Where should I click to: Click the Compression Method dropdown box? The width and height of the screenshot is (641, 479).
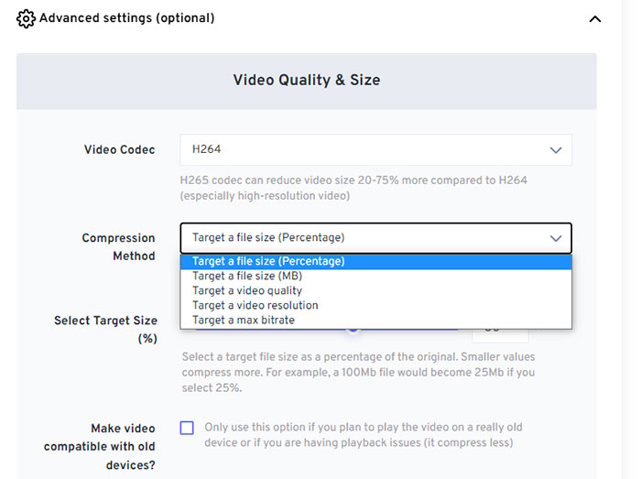tap(375, 238)
